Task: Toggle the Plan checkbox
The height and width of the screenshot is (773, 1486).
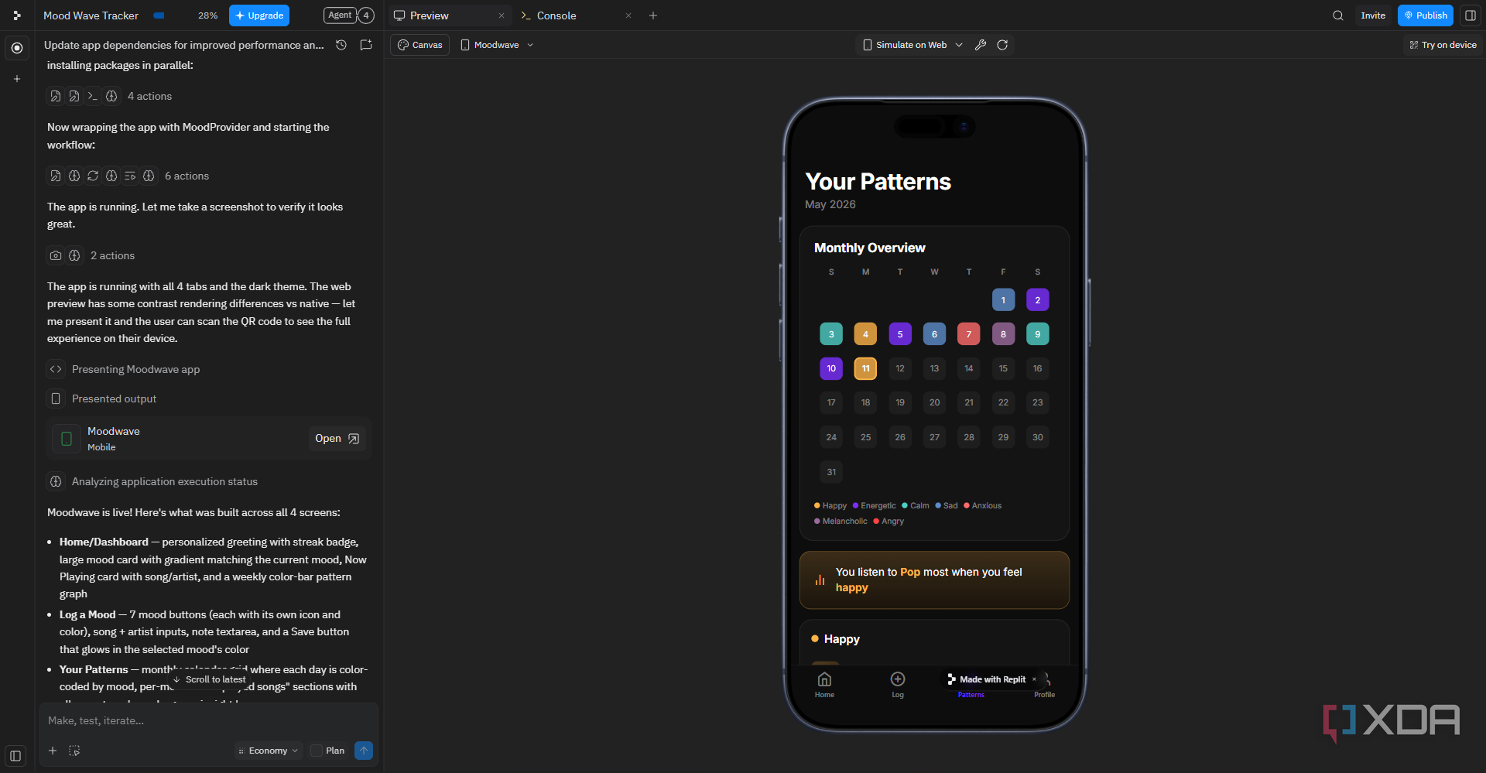Action: coord(317,751)
